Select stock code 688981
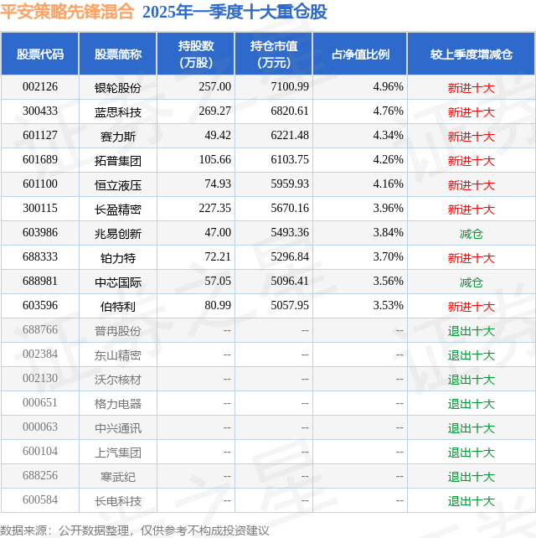This screenshot has width=536, height=538. pos(40,282)
